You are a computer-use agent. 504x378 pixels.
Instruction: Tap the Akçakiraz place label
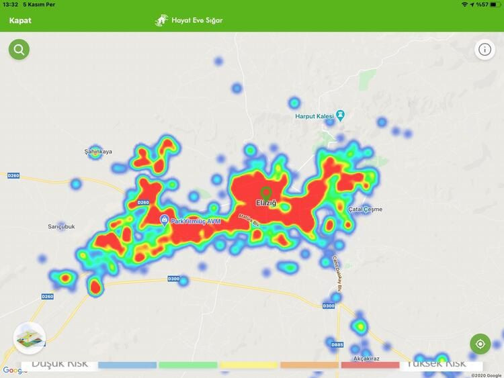(x=365, y=359)
